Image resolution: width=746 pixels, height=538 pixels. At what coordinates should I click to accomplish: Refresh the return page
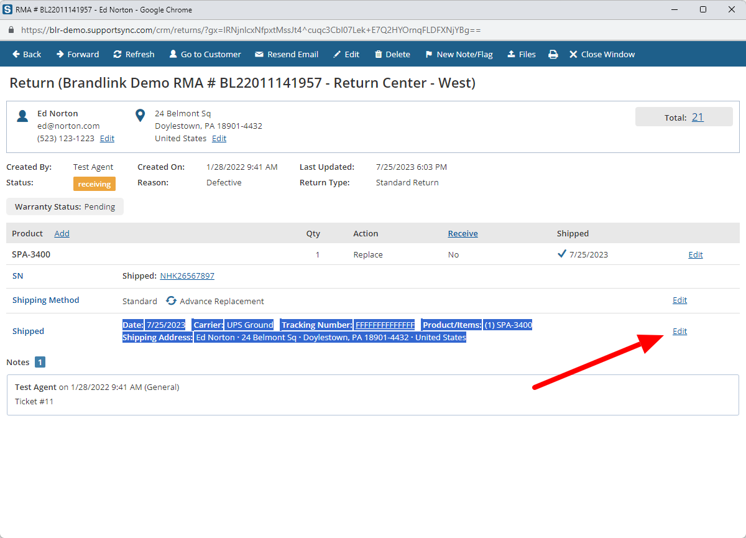(x=134, y=55)
